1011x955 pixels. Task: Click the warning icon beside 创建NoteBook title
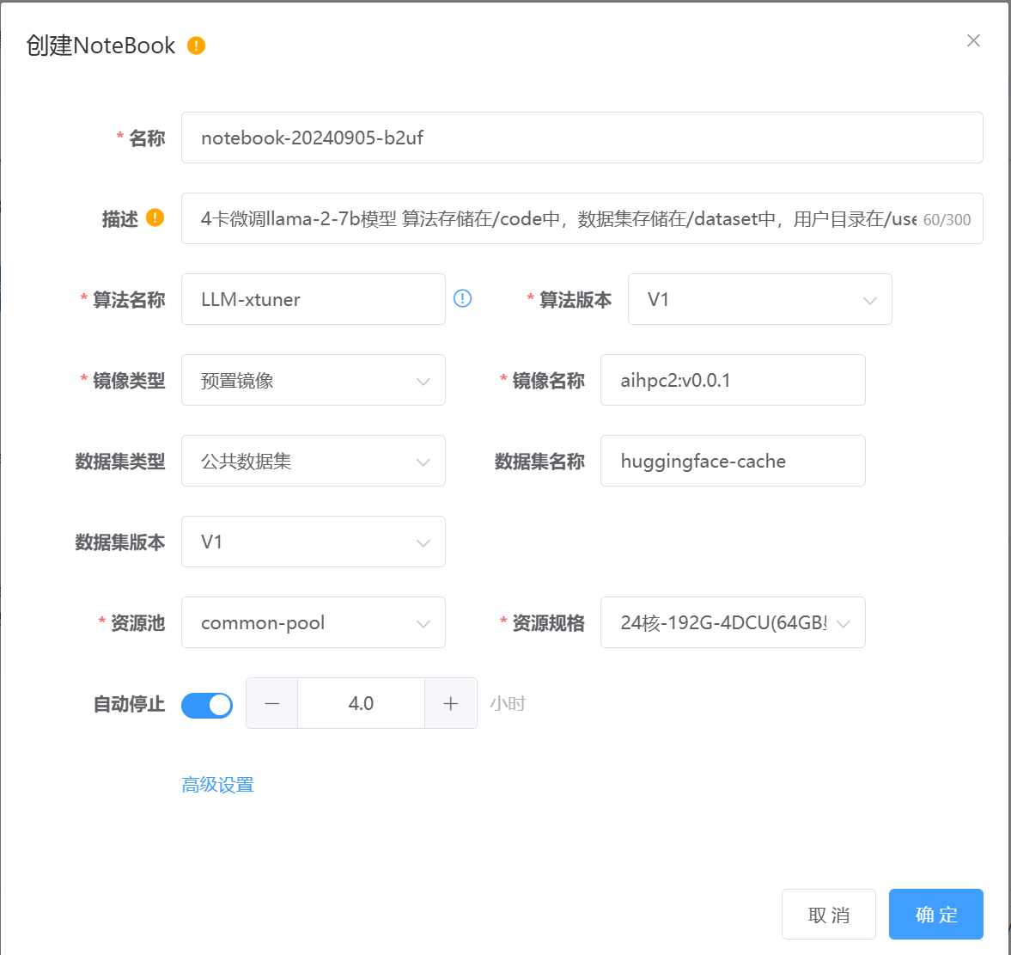197,46
